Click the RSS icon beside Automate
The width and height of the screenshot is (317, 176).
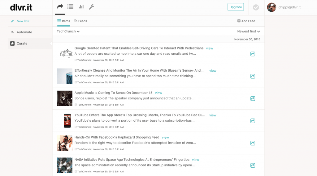[x=12, y=32]
